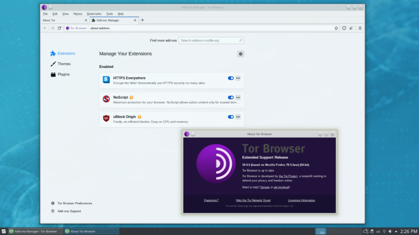
Task: Turn off NoScript with its toggle
Action: pyautogui.click(x=230, y=98)
